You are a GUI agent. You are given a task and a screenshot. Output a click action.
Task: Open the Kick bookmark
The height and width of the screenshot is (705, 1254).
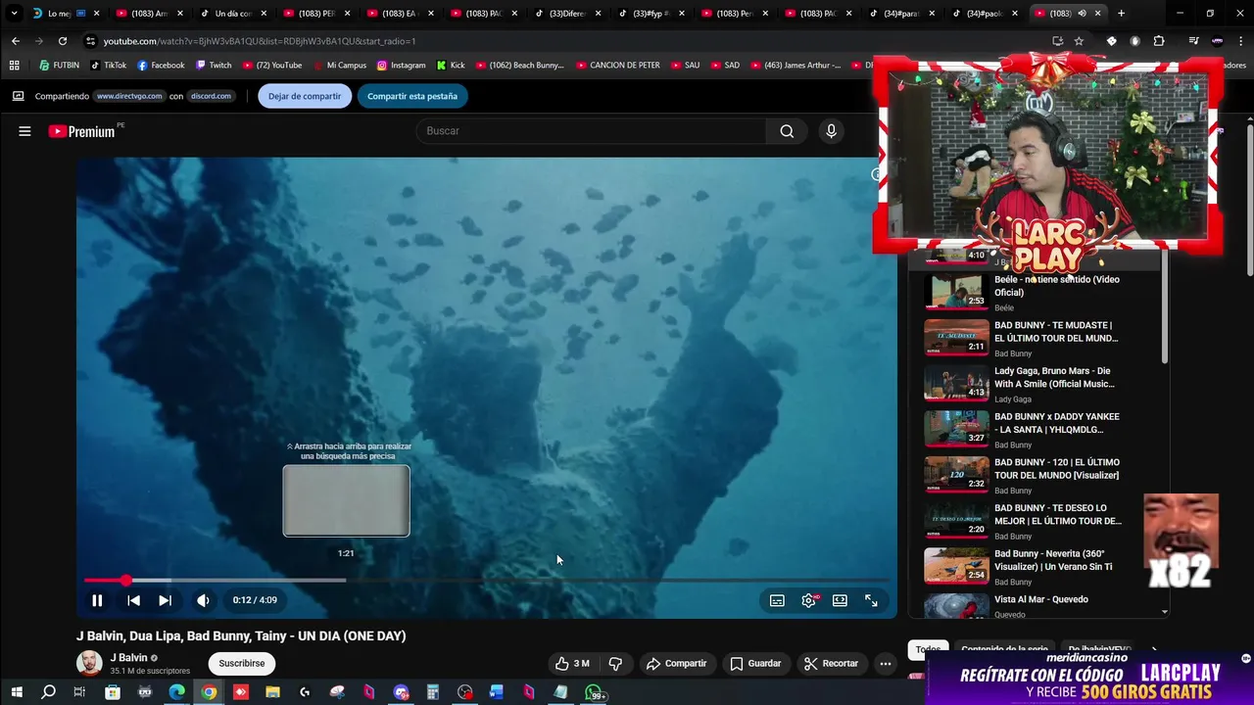point(451,66)
